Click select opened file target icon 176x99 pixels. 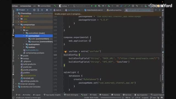point(34,10)
